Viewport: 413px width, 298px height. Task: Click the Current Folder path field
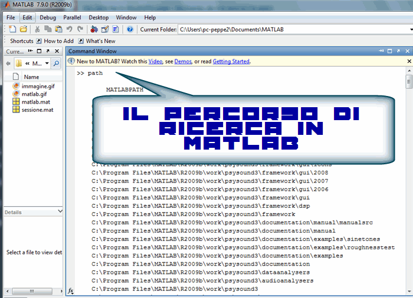tap(294, 29)
